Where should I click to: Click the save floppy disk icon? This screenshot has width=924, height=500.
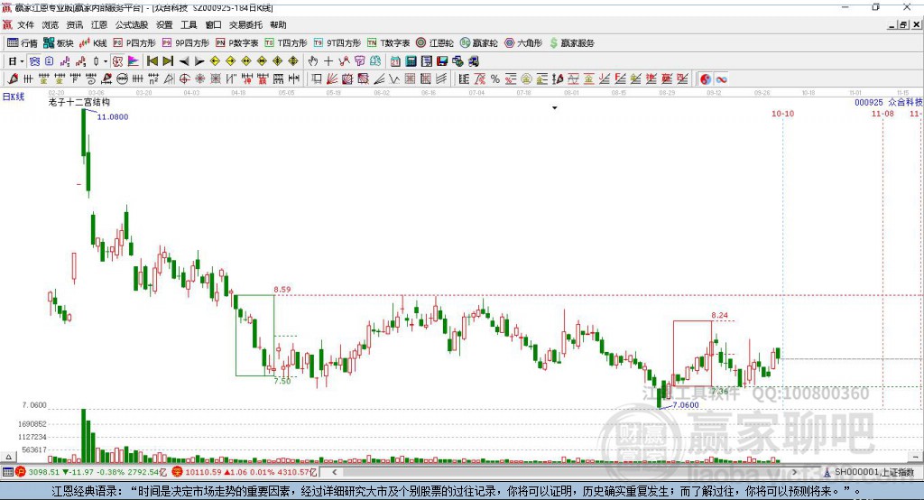(x=442, y=61)
